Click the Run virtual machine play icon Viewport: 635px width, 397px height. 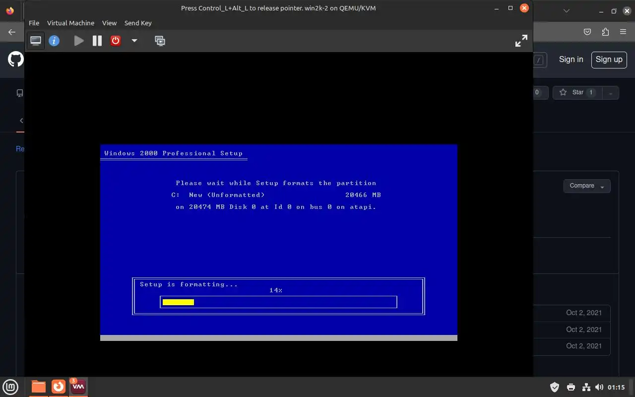click(79, 41)
